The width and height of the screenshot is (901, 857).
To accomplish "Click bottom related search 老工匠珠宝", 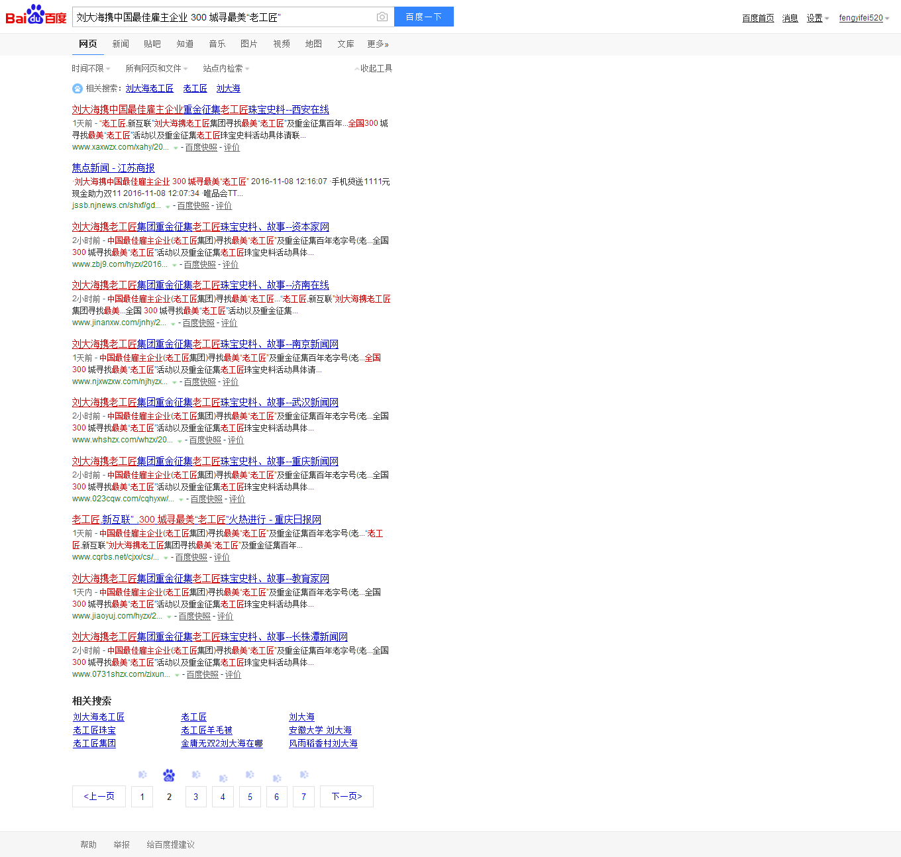I will [x=94, y=731].
